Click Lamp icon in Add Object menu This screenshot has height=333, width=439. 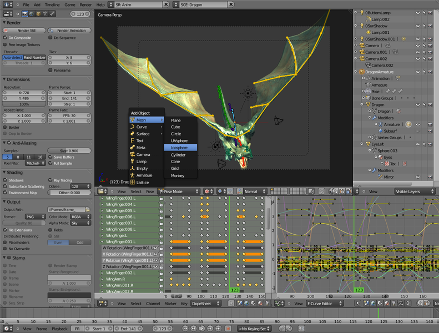(133, 162)
